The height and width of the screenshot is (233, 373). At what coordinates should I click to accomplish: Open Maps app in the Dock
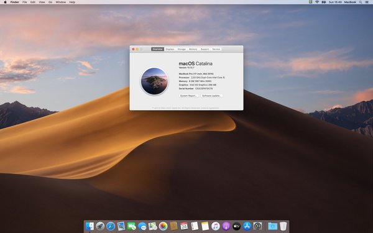152,226
